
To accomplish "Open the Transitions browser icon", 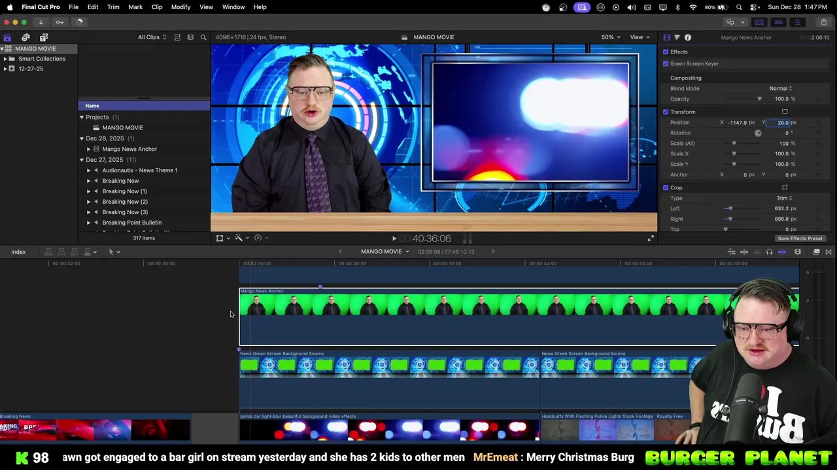I will (828, 252).
